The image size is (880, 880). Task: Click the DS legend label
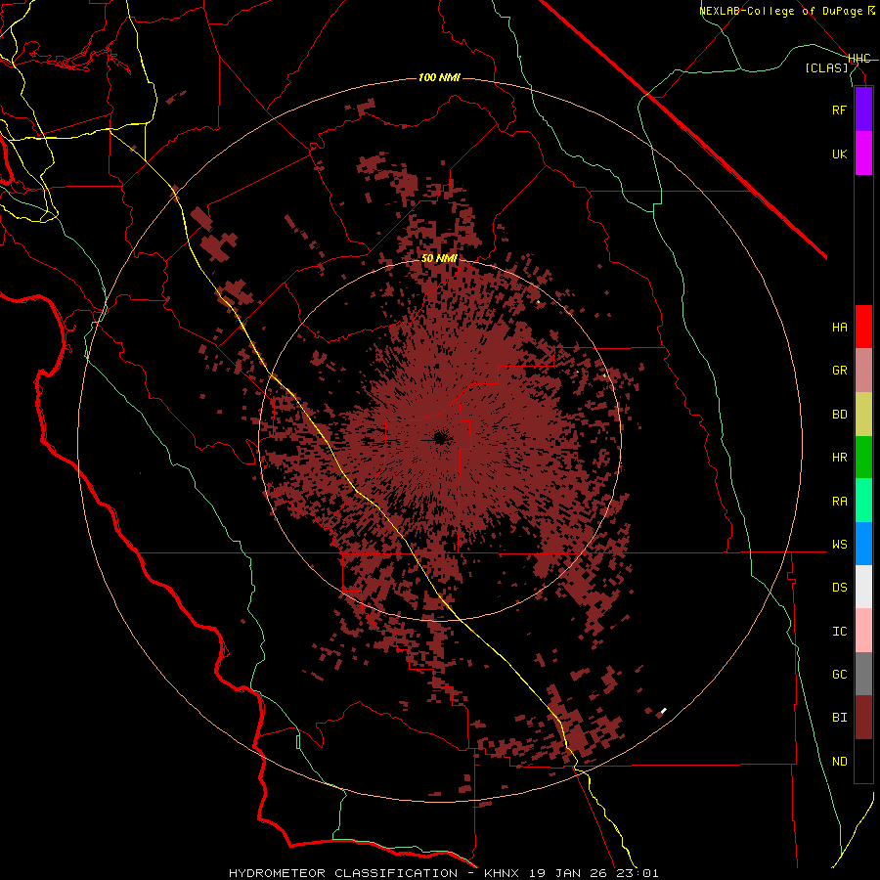click(x=839, y=587)
